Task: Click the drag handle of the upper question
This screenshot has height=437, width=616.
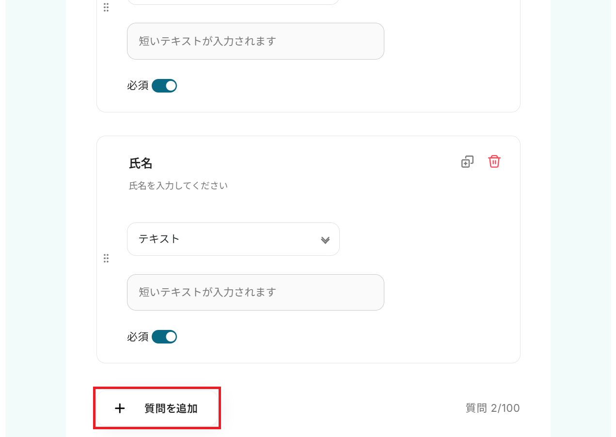Action: tap(106, 7)
